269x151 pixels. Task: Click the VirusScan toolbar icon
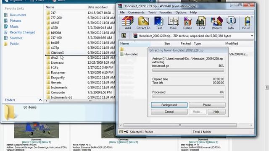(246, 23)
